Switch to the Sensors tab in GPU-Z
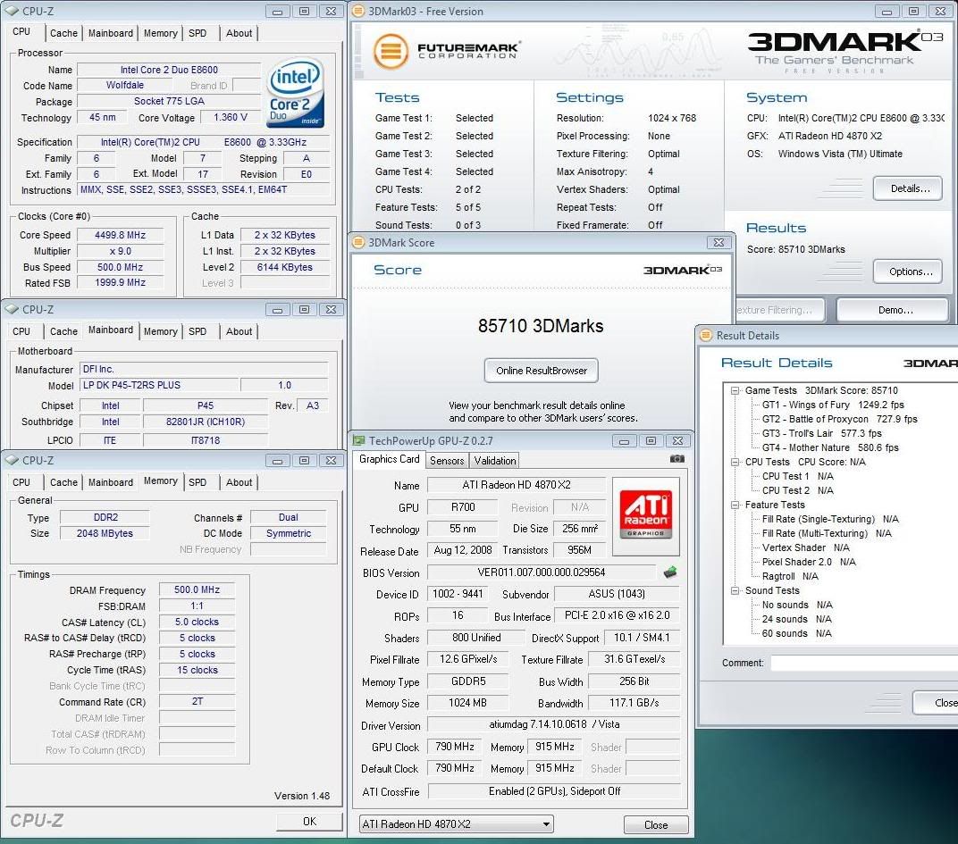This screenshot has height=844, width=958. tap(447, 461)
